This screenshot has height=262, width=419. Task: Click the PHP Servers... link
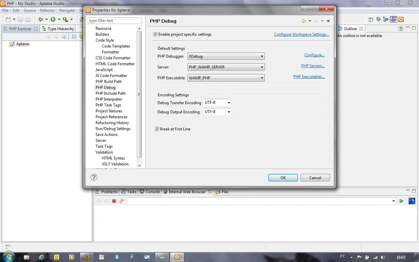[313, 66]
